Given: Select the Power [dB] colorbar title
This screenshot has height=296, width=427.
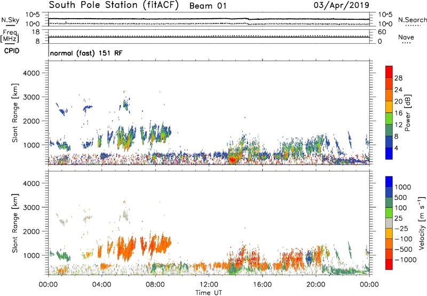Looking at the screenshot, I should (x=408, y=113).
